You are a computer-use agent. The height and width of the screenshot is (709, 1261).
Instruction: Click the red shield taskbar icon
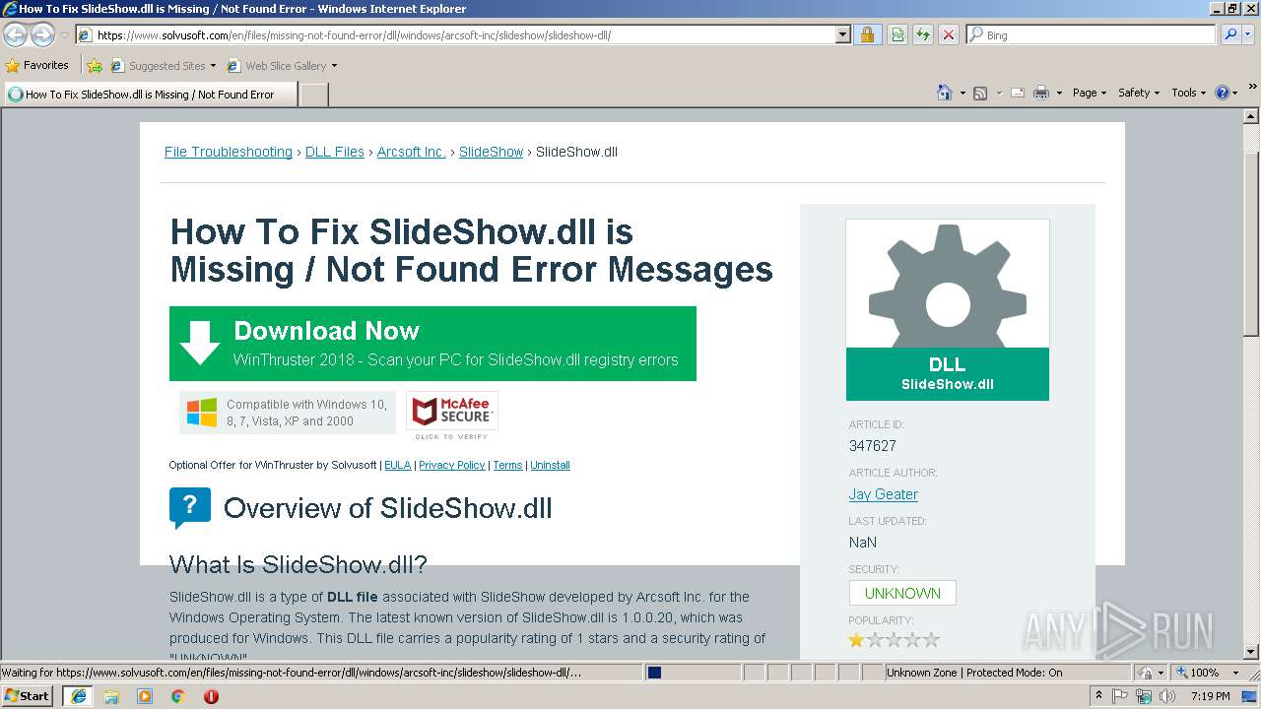(x=211, y=695)
